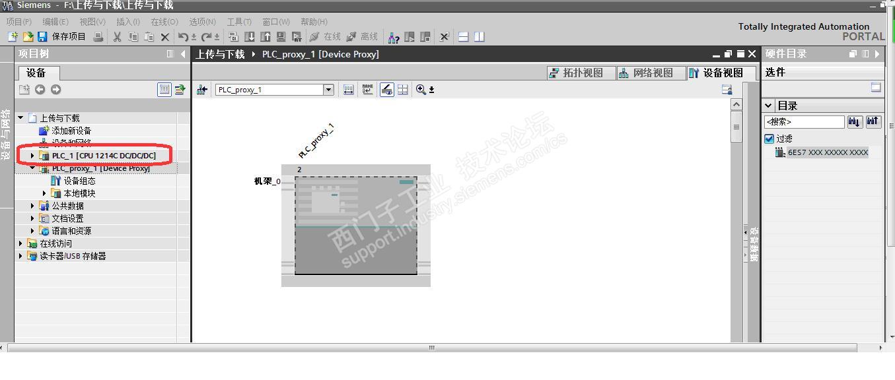Go offline with the 离线 button
The image size is (895, 380).
click(x=363, y=37)
